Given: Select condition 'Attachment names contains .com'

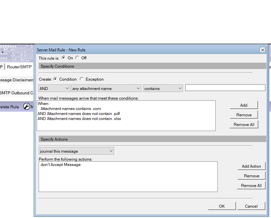Looking at the screenshot, I should coord(71,109).
